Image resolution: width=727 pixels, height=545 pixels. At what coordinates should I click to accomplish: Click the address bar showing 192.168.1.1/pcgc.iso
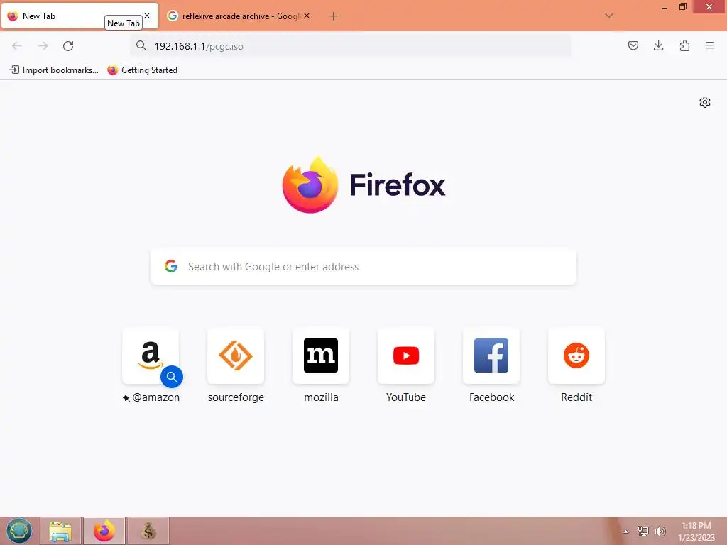tap(350, 46)
